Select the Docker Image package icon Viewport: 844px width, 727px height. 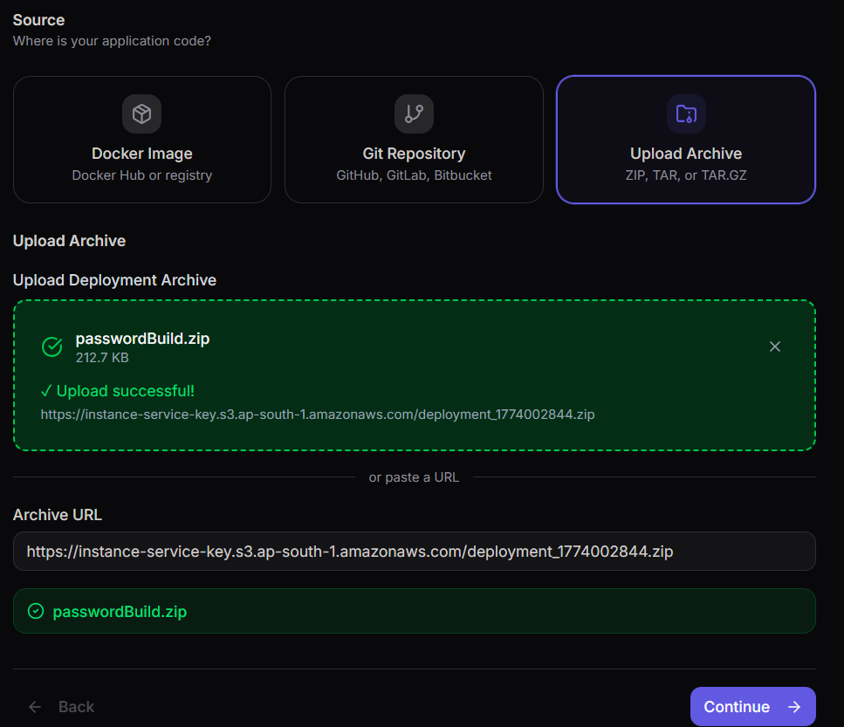coord(141,113)
